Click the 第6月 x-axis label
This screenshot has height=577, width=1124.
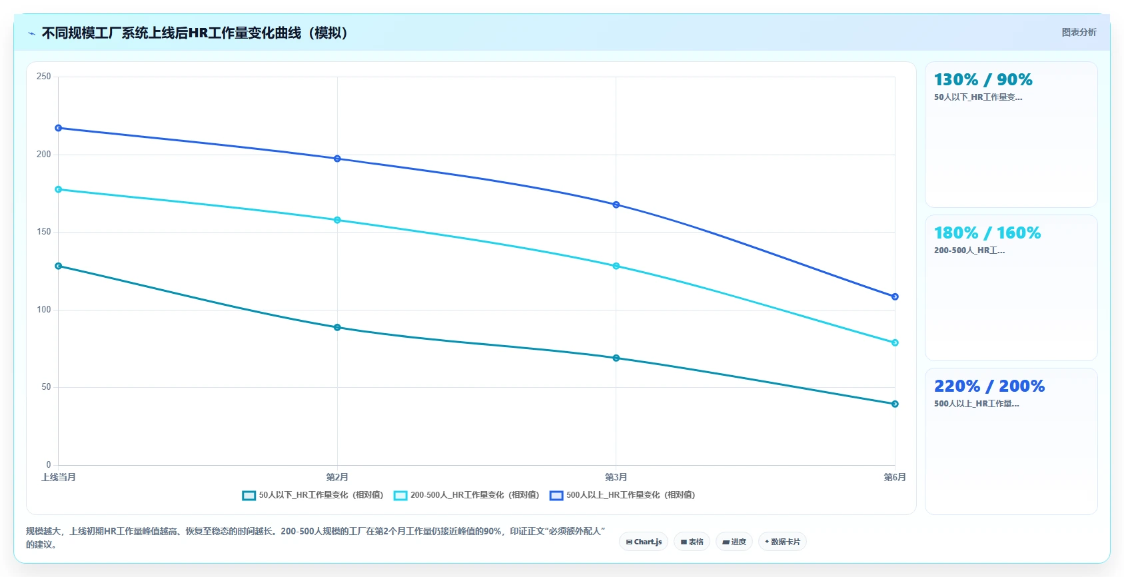coord(895,477)
